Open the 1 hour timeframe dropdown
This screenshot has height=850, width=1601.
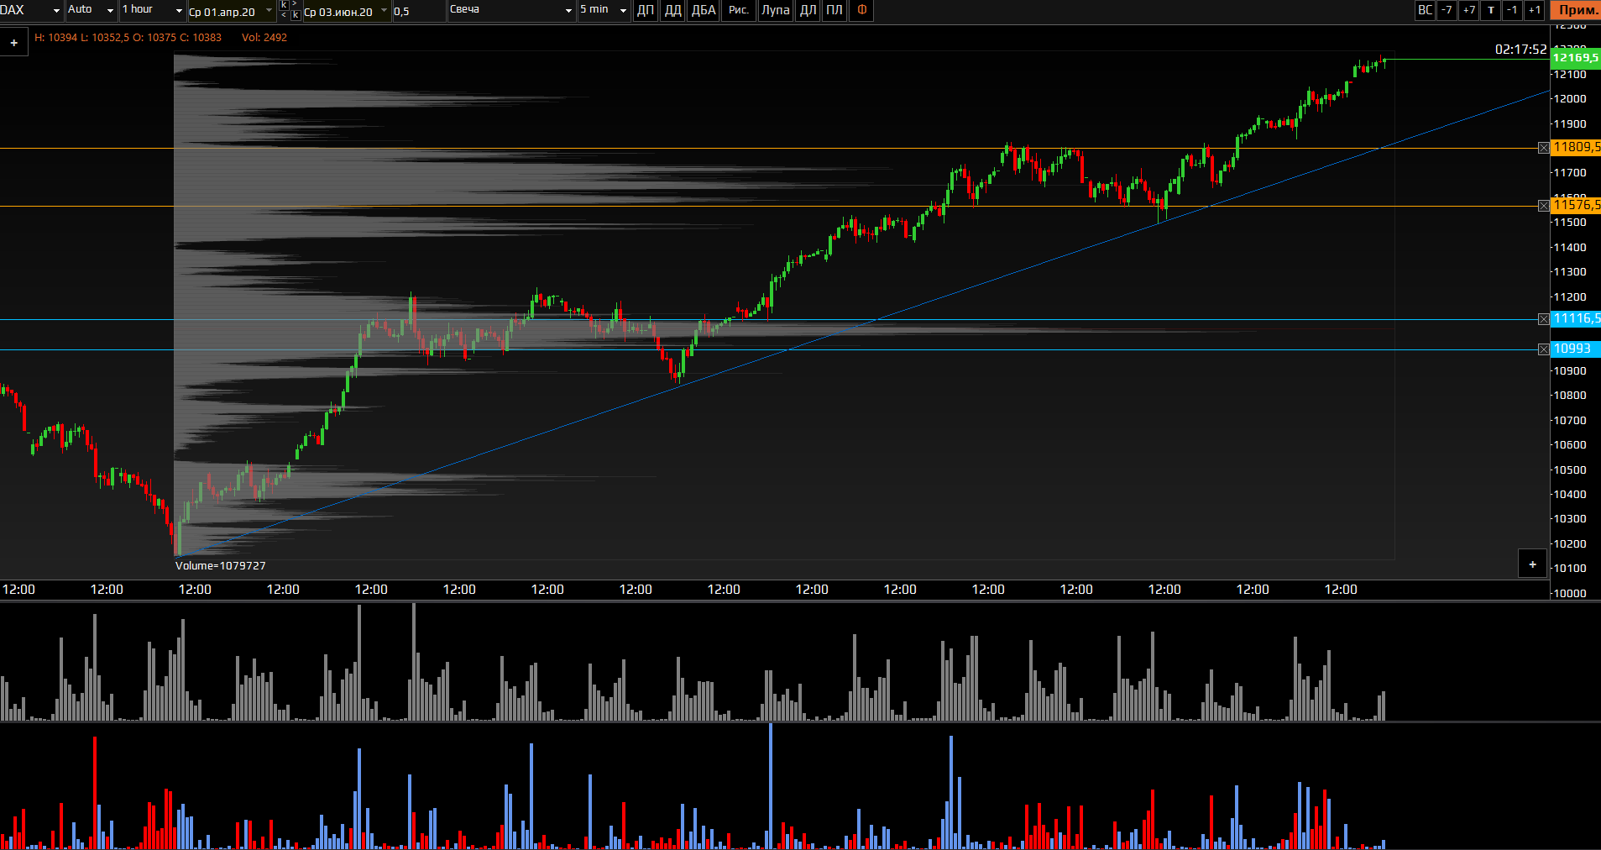[152, 10]
